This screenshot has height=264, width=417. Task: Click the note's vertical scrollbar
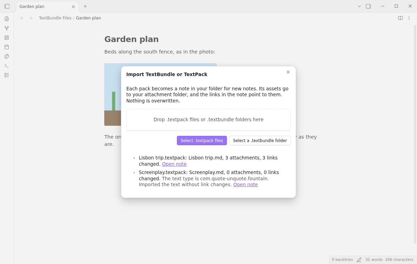(x=415, y=134)
